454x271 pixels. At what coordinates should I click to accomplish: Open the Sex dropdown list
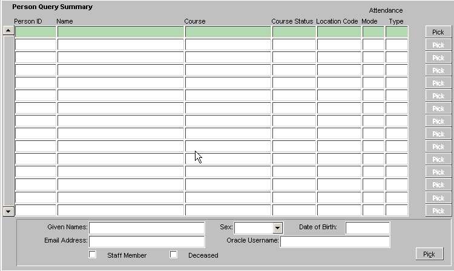(x=277, y=228)
